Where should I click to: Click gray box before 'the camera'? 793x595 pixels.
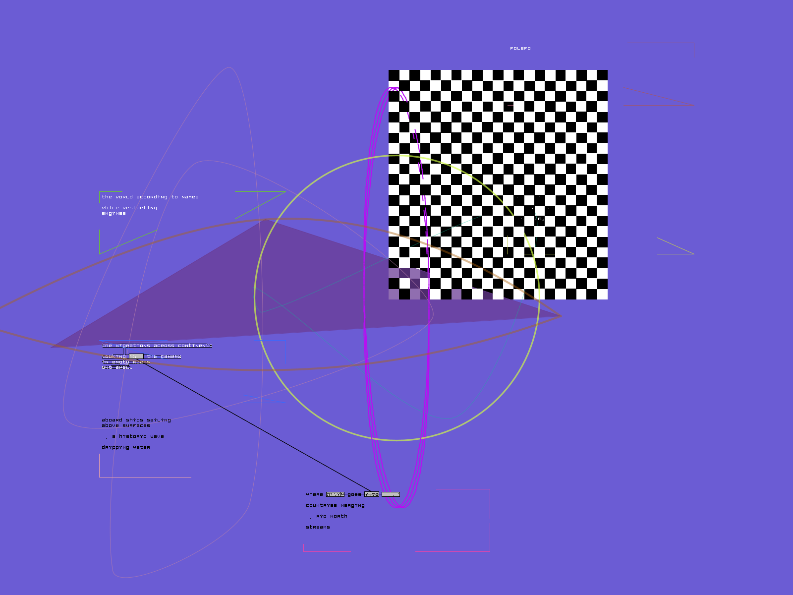pos(136,357)
